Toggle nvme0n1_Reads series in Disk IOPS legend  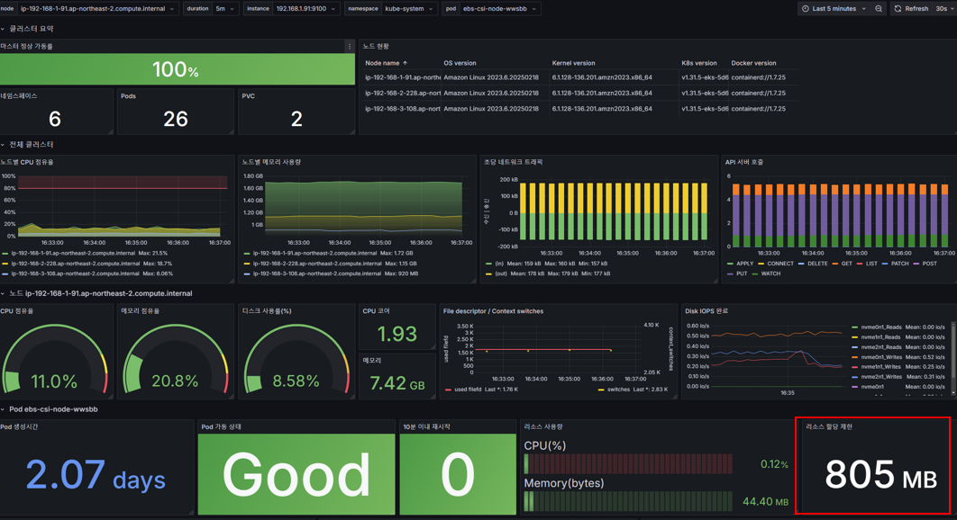pos(880,327)
